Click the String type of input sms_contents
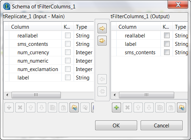This screenshot has height=140, width=191. (x=83, y=44)
